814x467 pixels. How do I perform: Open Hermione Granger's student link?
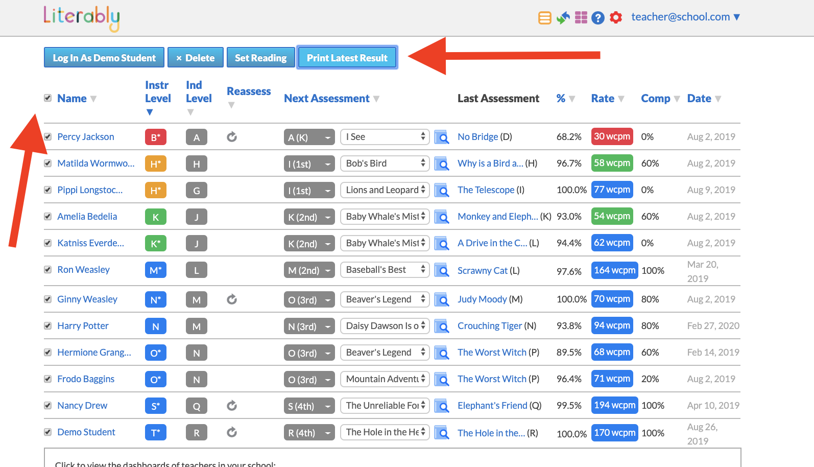tap(94, 352)
